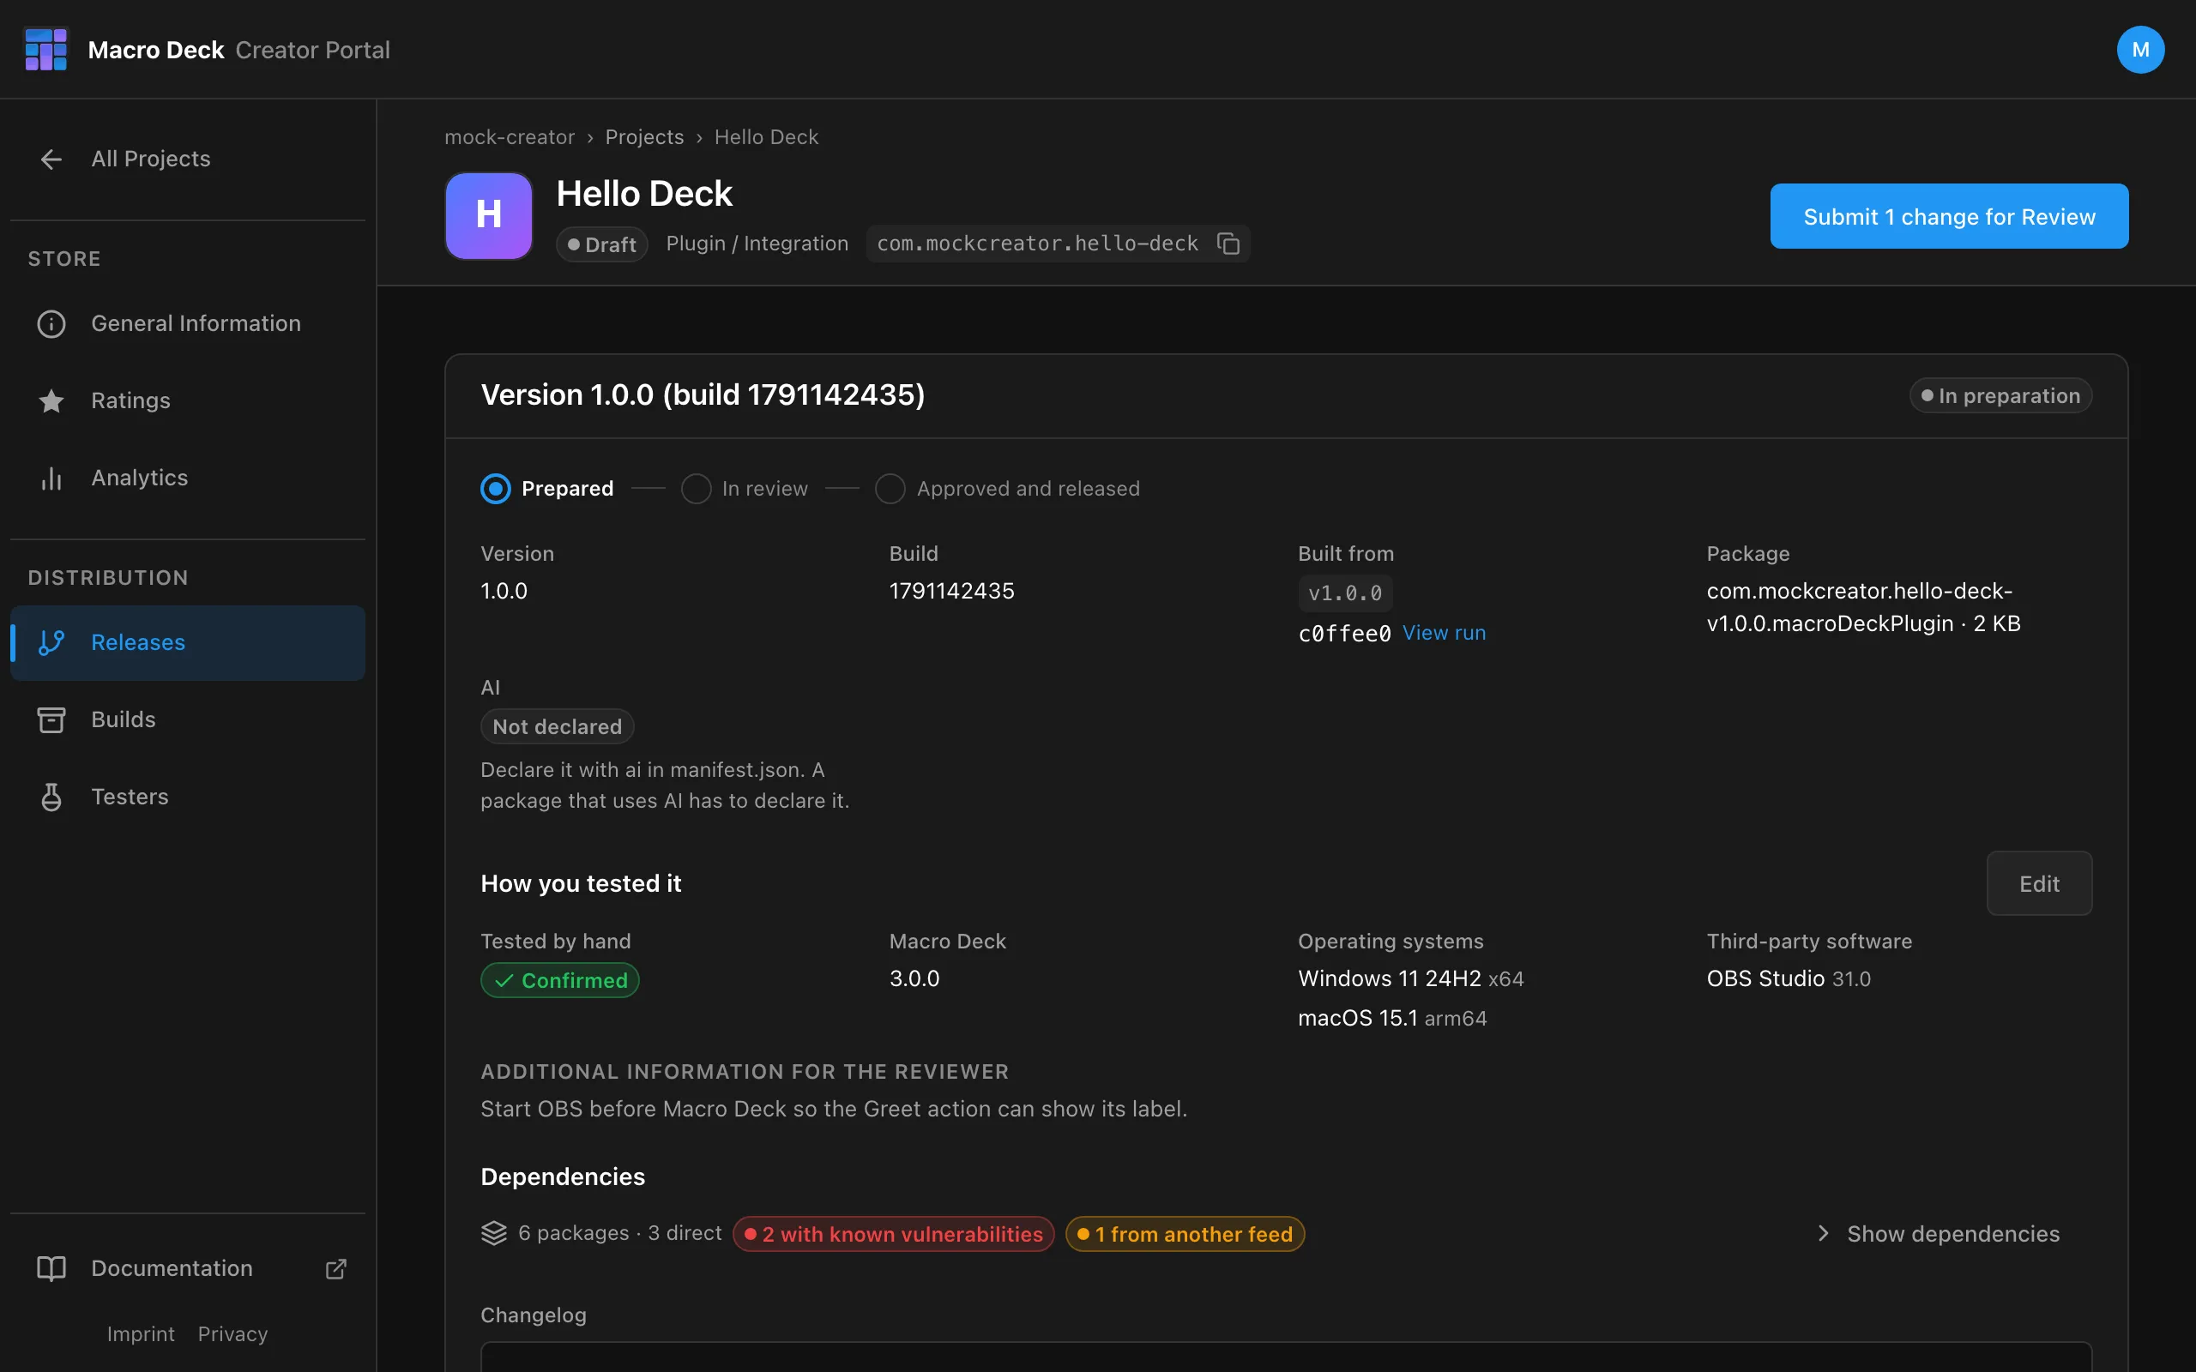Viewport: 2196px width, 1372px height.
Task: Click the 1 from another feed badge
Action: click(x=1185, y=1234)
